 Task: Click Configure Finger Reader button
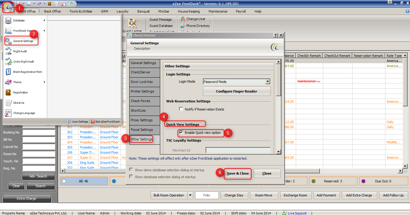click(x=237, y=91)
